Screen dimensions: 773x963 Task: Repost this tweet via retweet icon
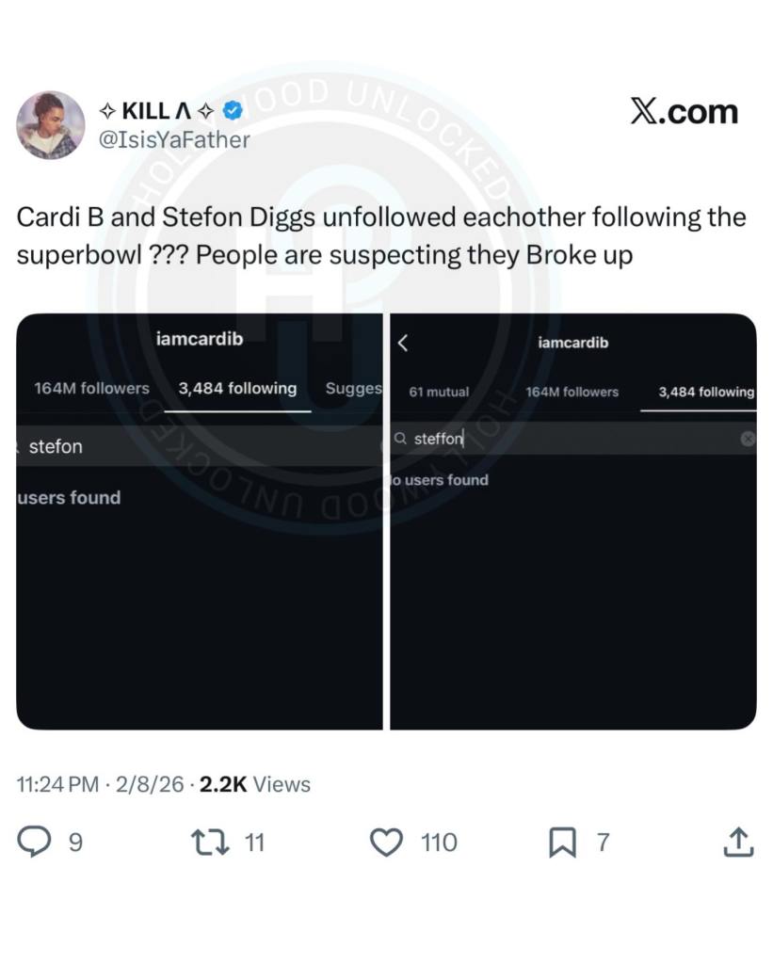click(210, 842)
